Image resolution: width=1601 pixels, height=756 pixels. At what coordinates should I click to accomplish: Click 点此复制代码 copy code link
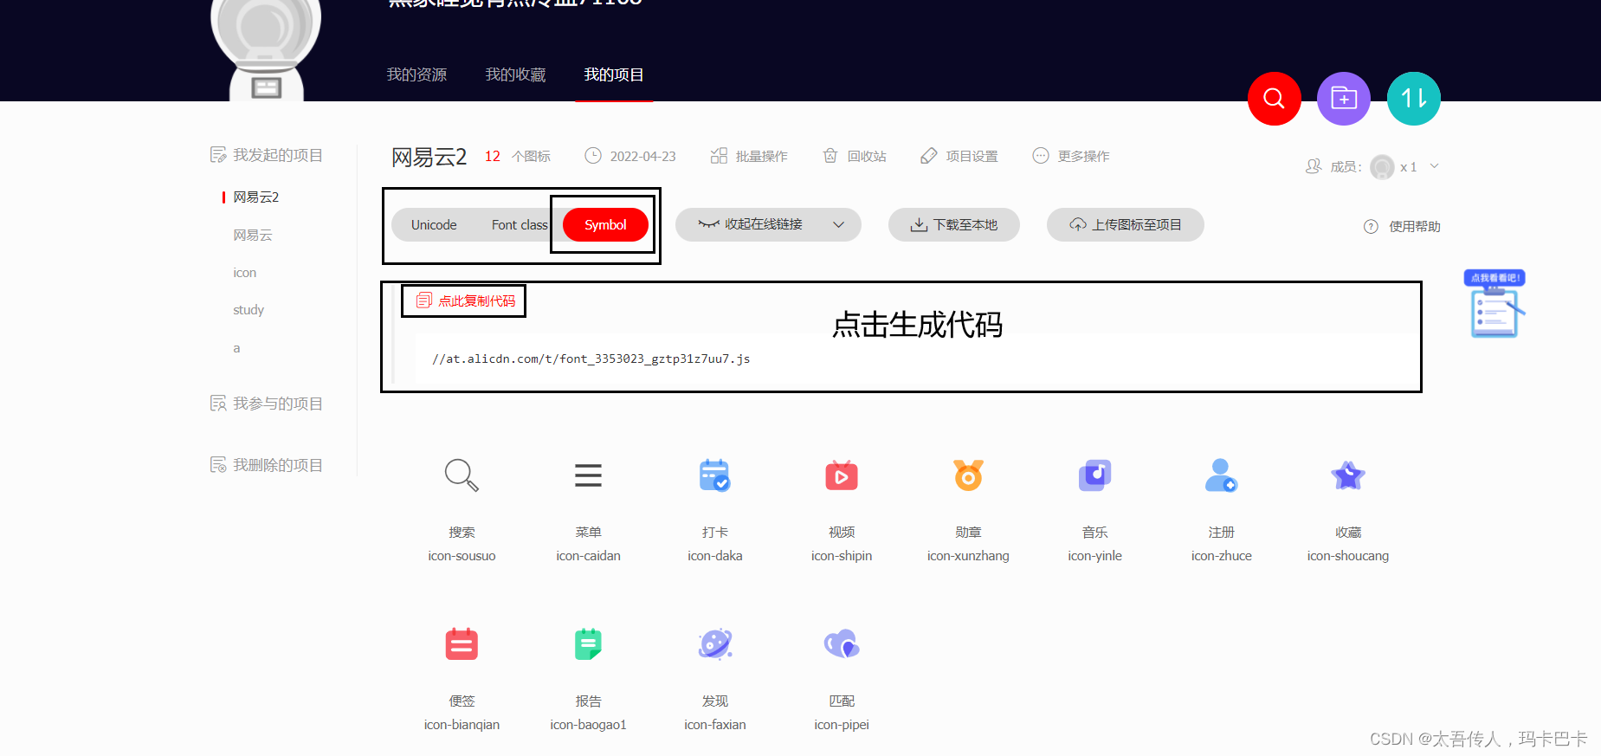pyautogui.click(x=466, y=300)
